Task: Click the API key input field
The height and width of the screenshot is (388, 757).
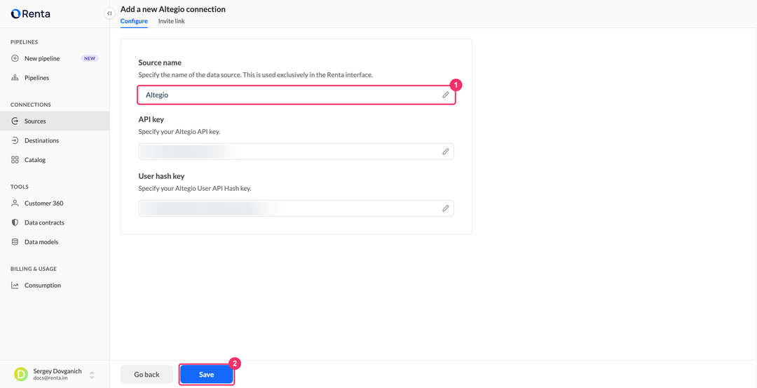Action: (x=296, y=152)
